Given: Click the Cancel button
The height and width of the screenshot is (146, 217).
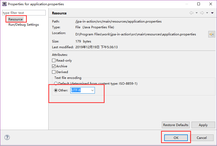Looking at the screenshot, I should [202, 138].
